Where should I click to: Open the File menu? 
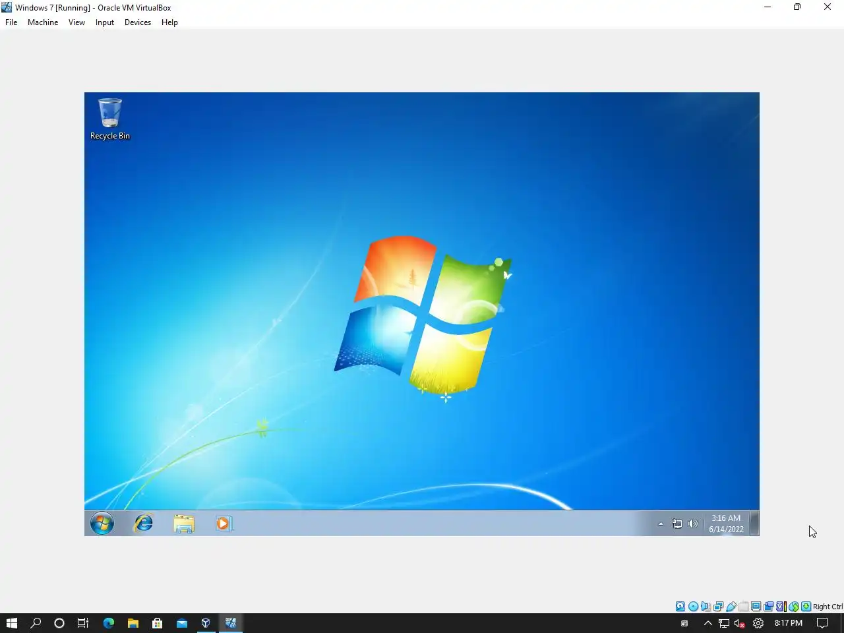coord(11,22)
